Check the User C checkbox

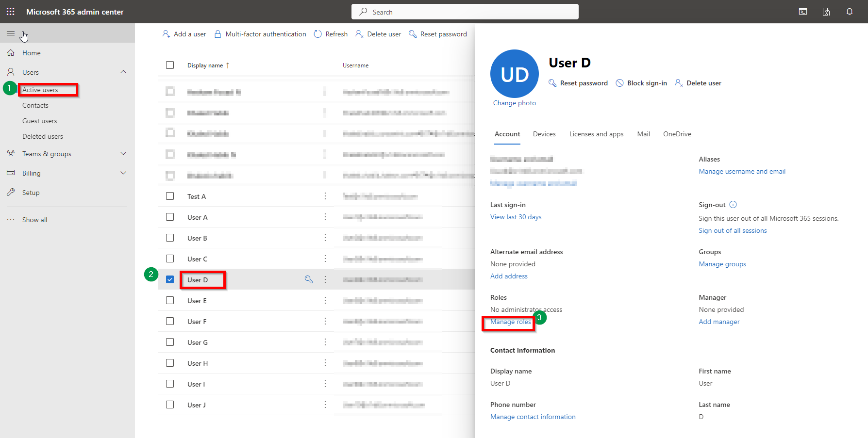coord(170,259)
